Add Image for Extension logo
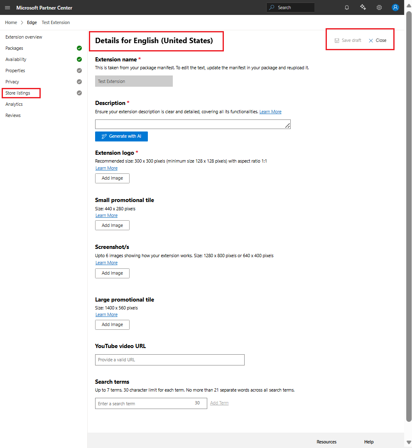Viewport: 412px width, 448px height. click(x=112, y=178)
